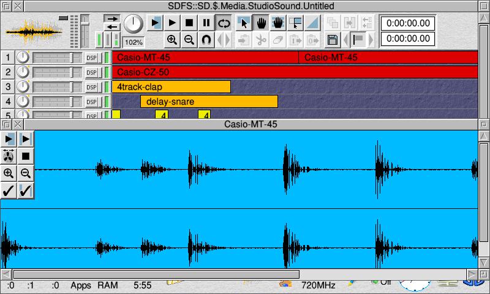Toggle the green enable indicator on track 1
Viewport: 490px width, 294px height.
[106, 58]
